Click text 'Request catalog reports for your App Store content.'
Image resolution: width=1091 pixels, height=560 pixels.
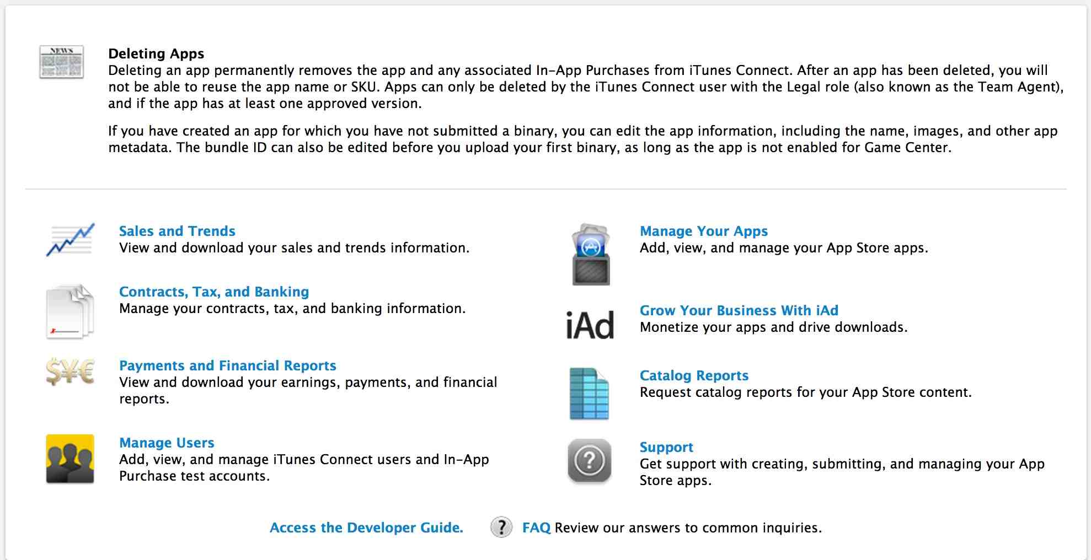(806, 392)
